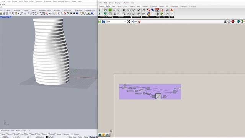Expand the Trig panel dropdown bar

(x=165, y=17)
